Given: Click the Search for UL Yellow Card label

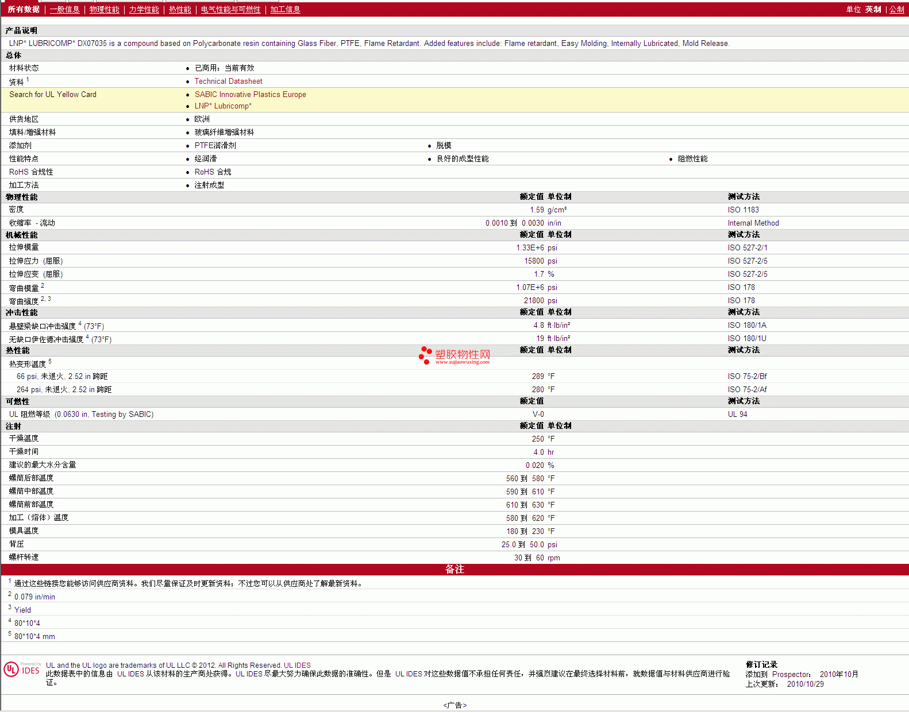Looking at the screenshot, I should pos(53,95).
